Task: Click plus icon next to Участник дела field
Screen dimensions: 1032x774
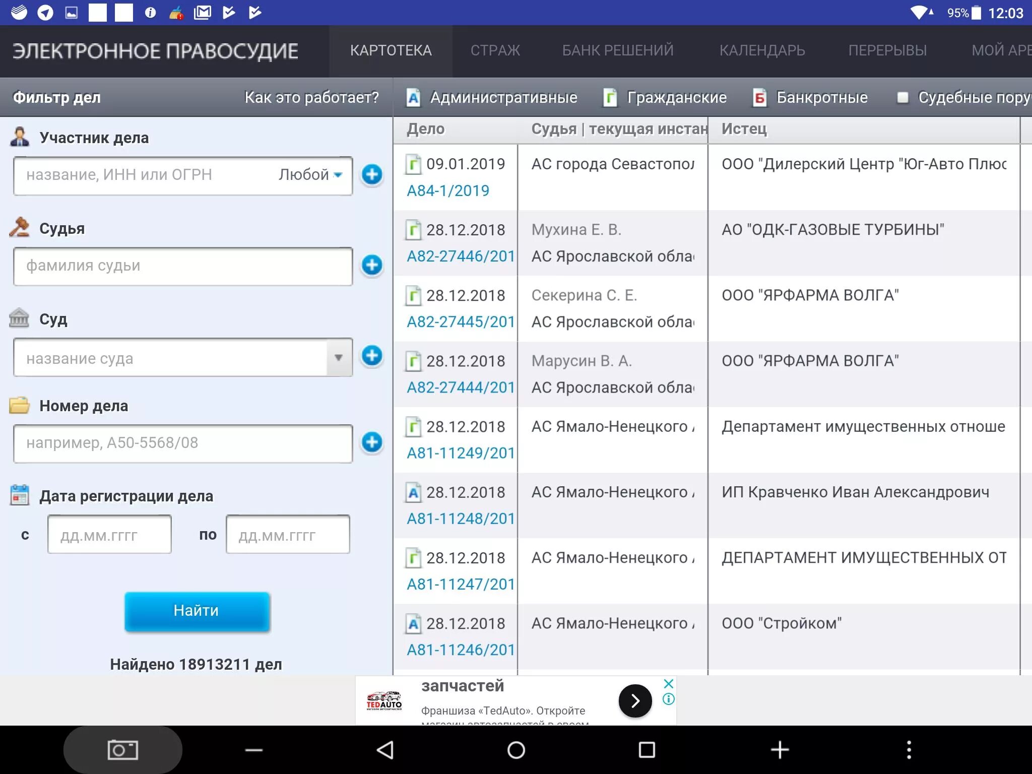Action: click(x=372, y=174)
